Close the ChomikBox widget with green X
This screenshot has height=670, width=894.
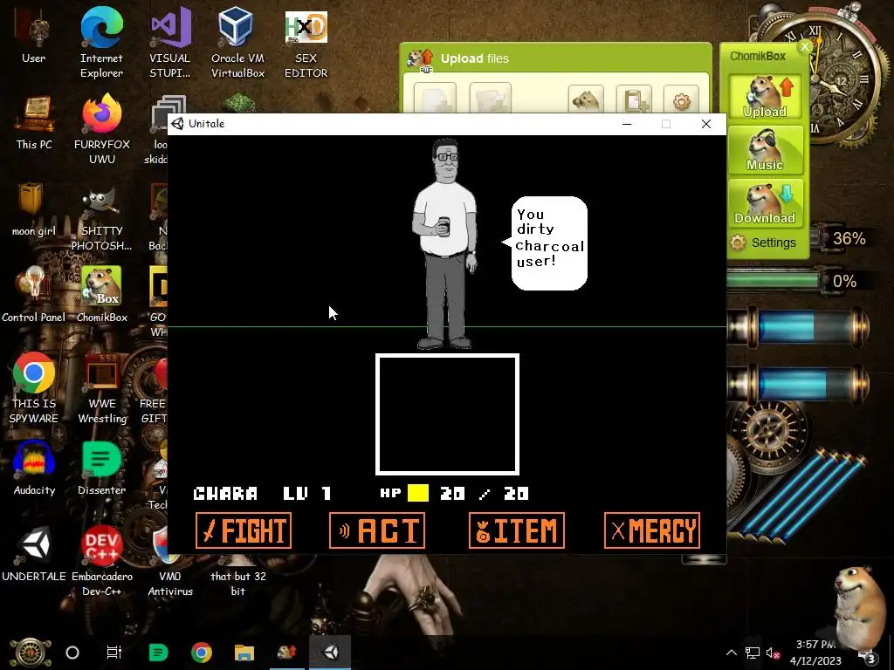click(805, 47)
